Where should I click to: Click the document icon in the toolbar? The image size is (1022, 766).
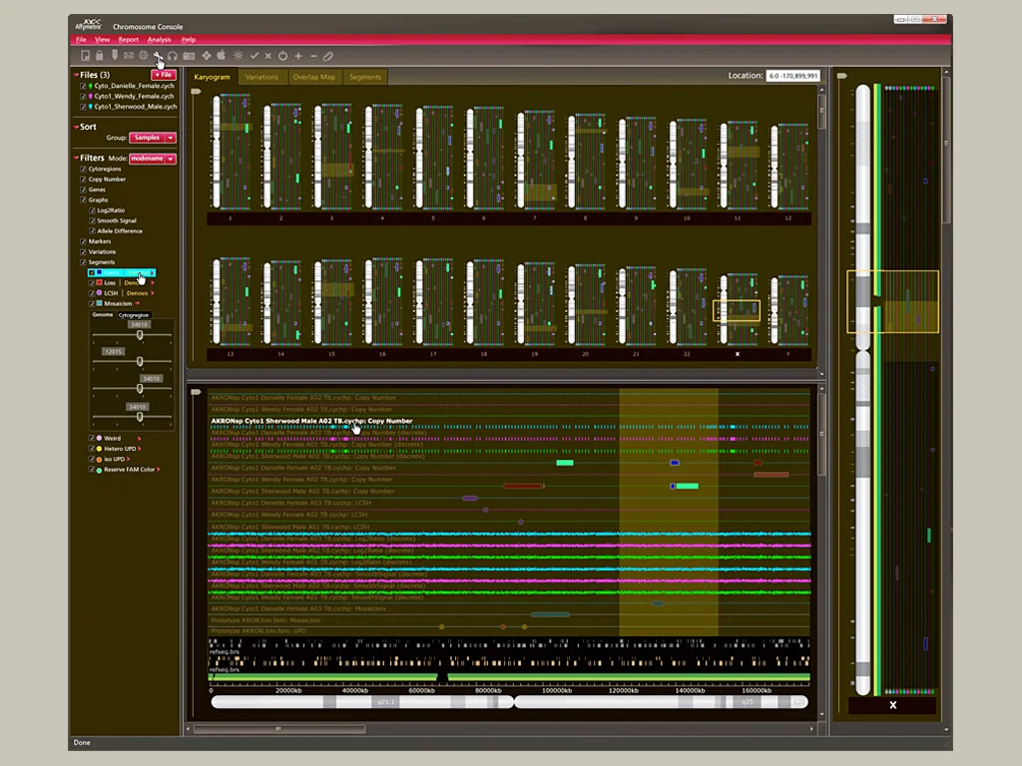pyautogui.click(x=86, y=56)
